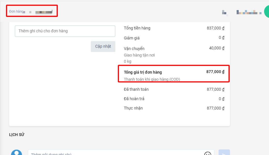The height and width of the screenshot is (155, 269).
Task: Select 'Tổng giá trị đơn hàng' label
Action: 143,72
